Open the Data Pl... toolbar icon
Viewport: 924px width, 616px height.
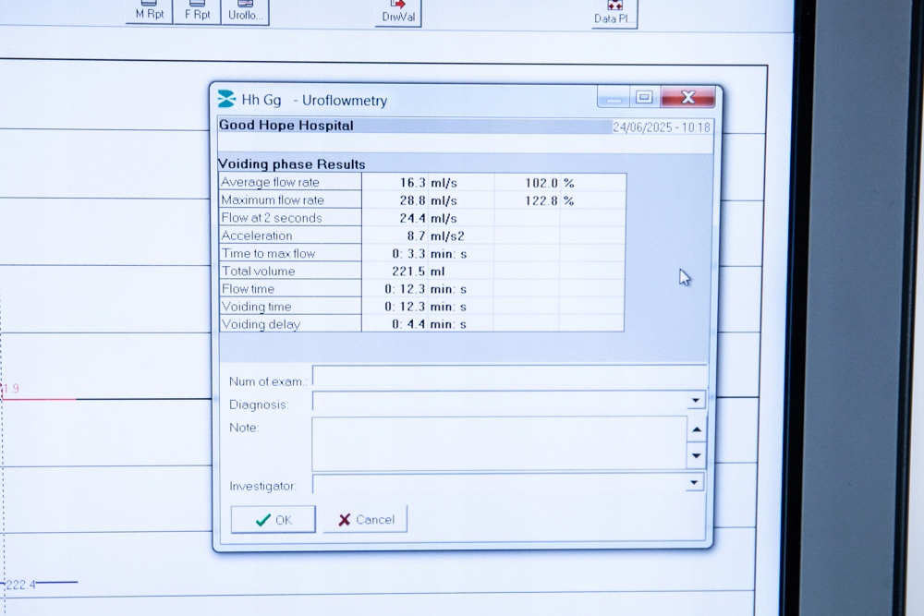[x=614, y=13]
